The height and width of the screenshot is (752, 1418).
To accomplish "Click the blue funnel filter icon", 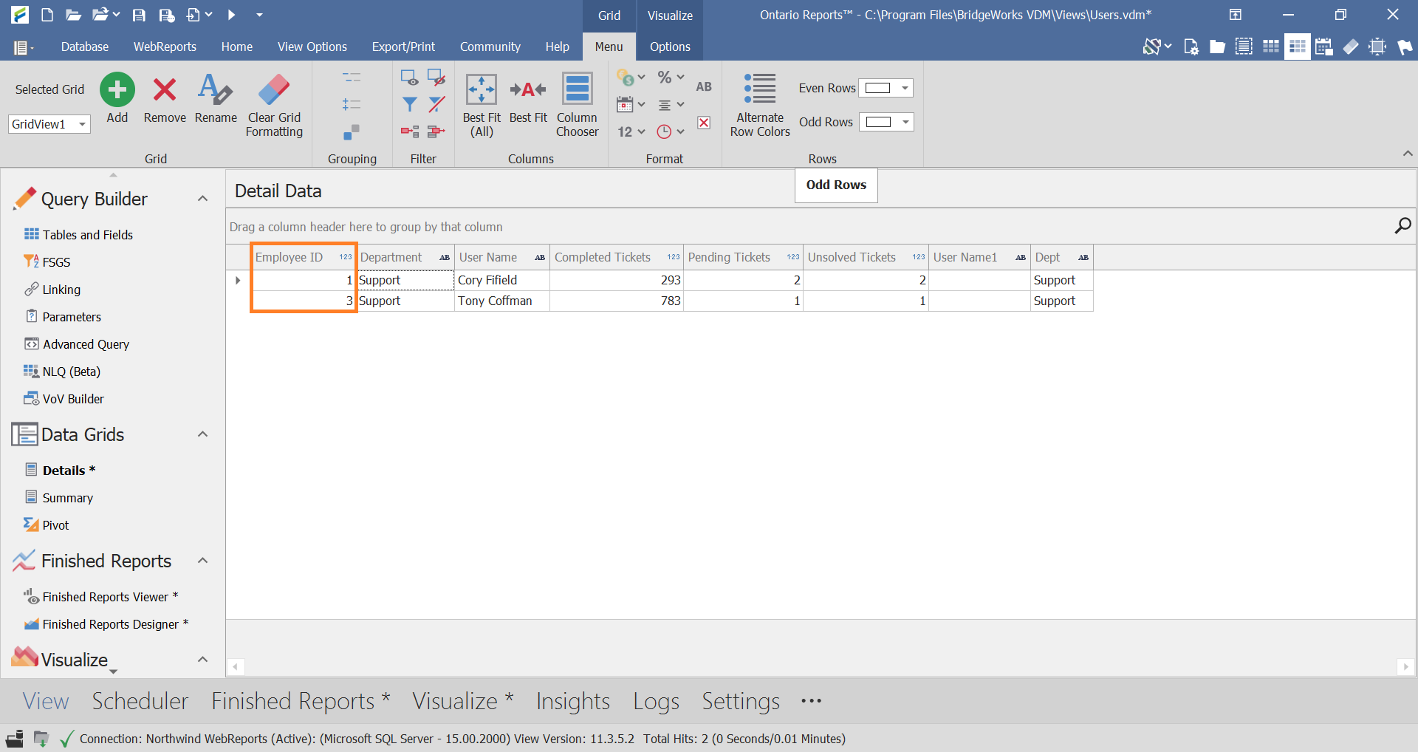I will click(x=409, y=104).
